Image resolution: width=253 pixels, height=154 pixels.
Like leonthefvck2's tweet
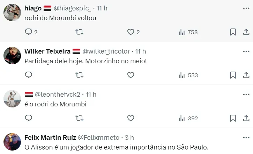coord(131,118)
